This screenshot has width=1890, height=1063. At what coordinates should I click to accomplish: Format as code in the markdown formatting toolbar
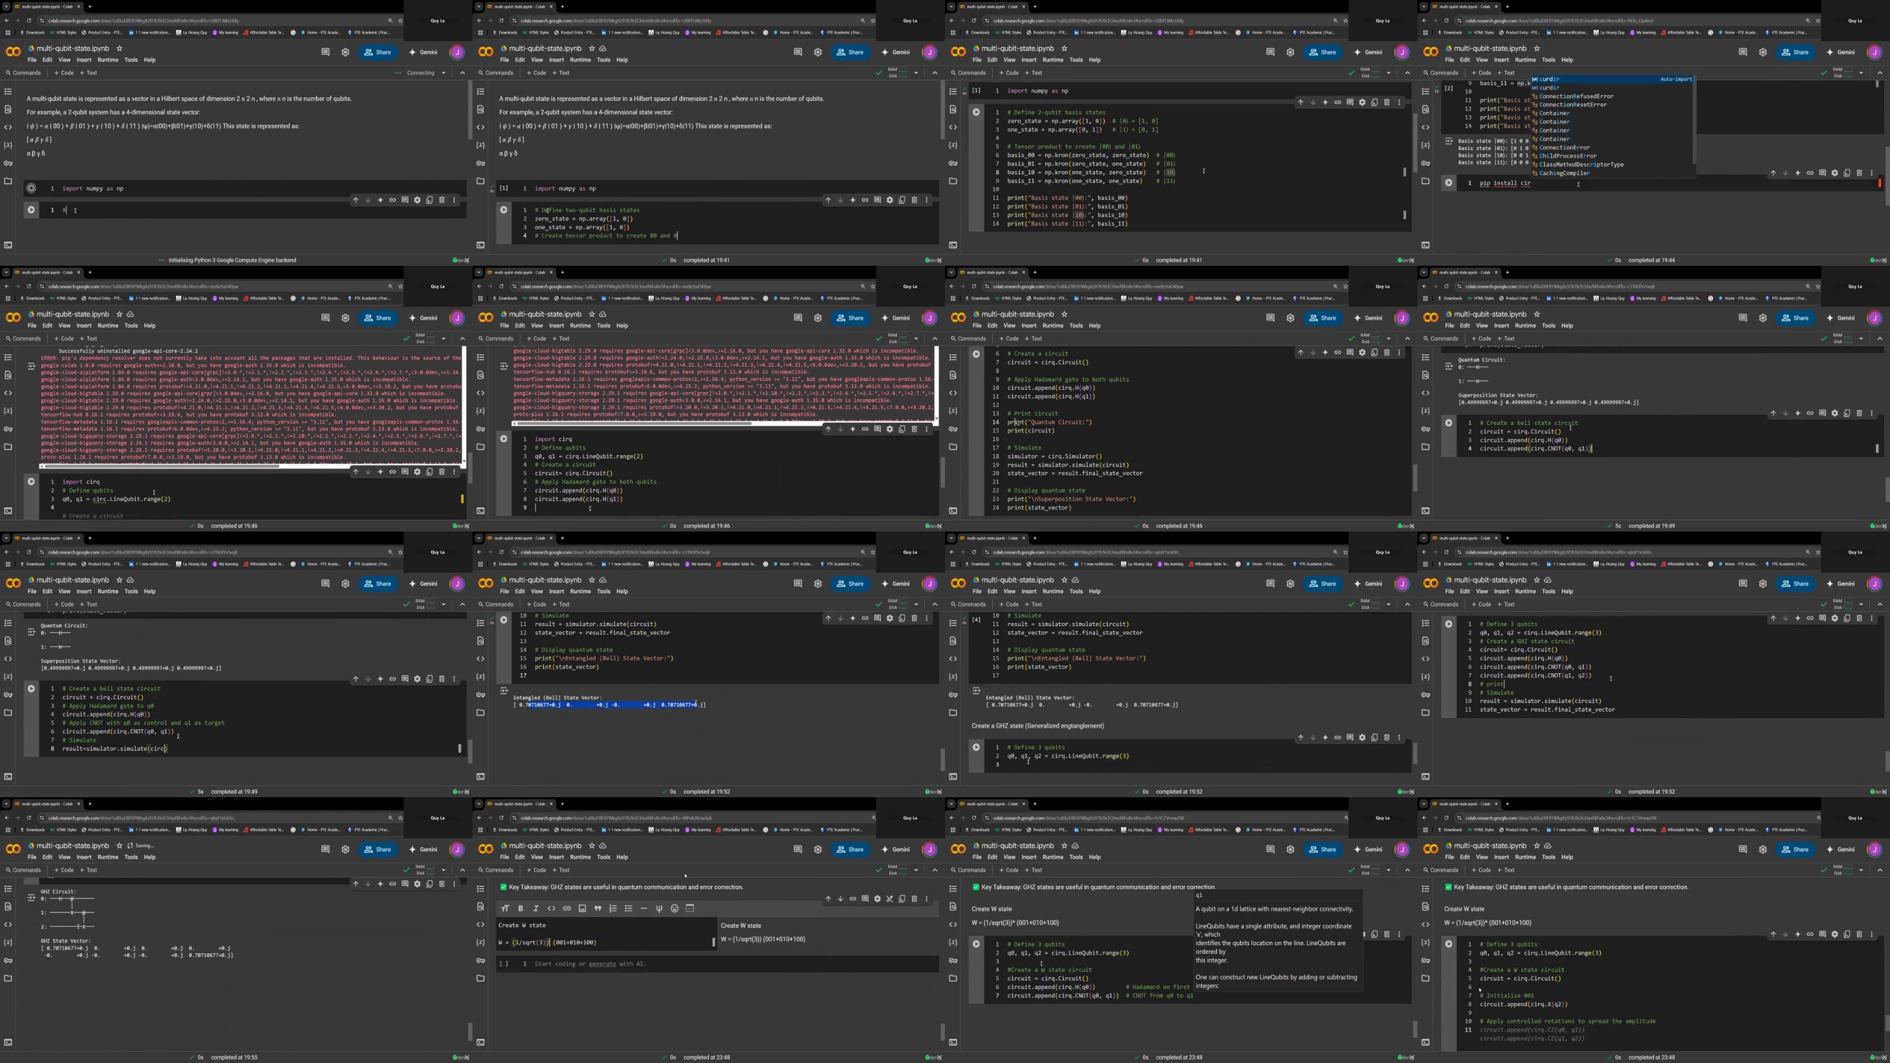(551, 908)
